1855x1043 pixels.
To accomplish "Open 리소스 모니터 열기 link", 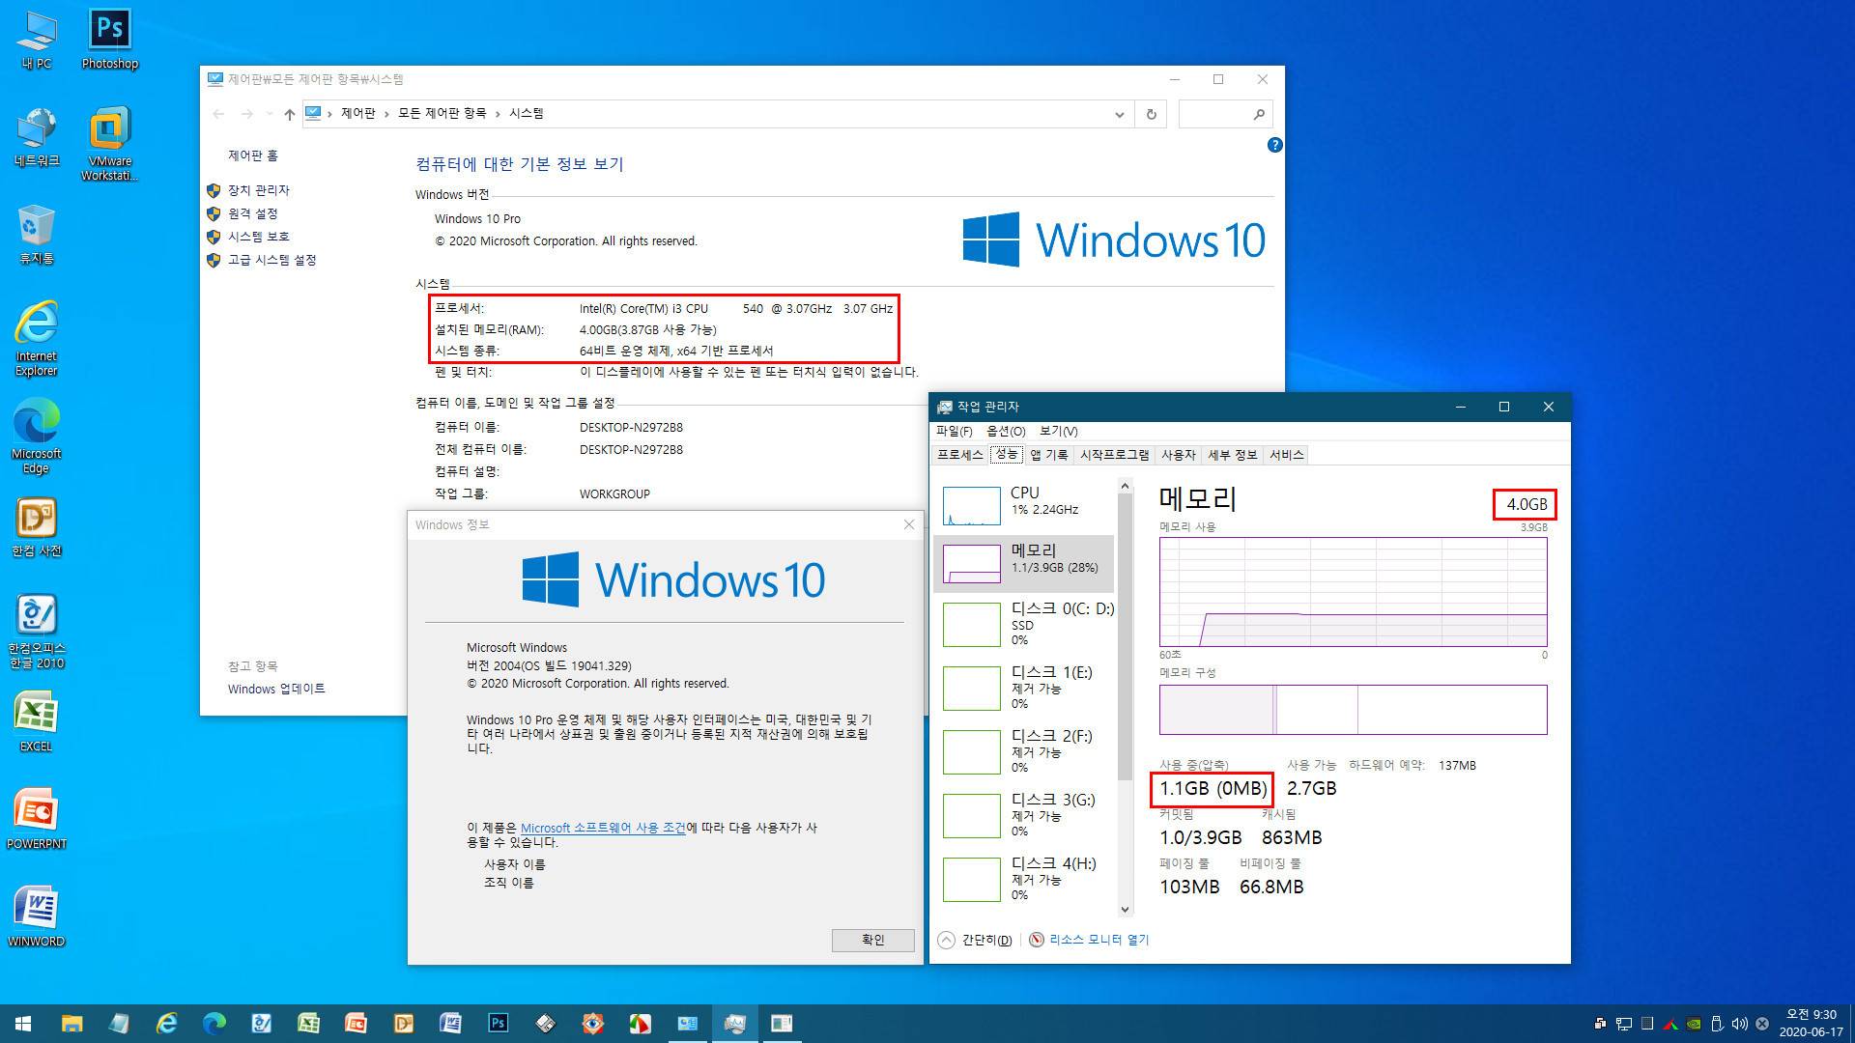I will tap(1099, 940).
